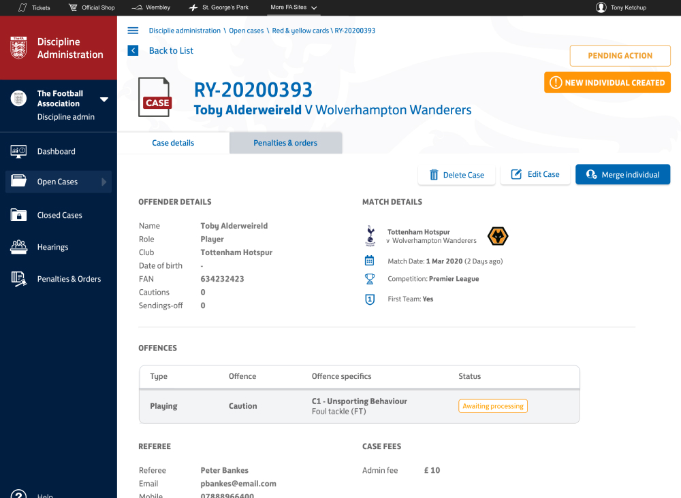Click the Hearings people icon
The height and width of the screenshot is (498, 681).
pos(18,247)
